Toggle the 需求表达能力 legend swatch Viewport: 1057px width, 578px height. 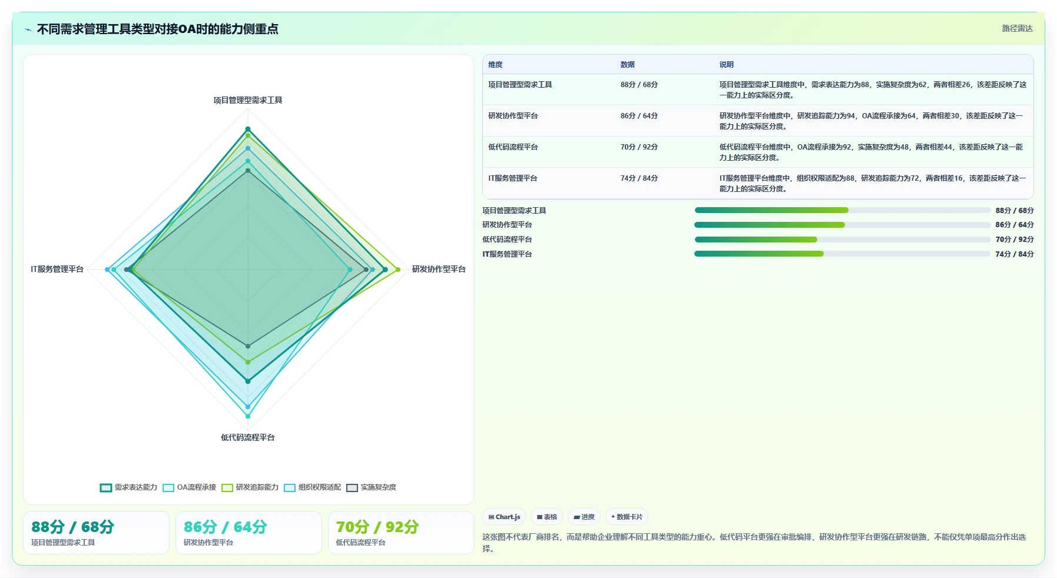106,488
